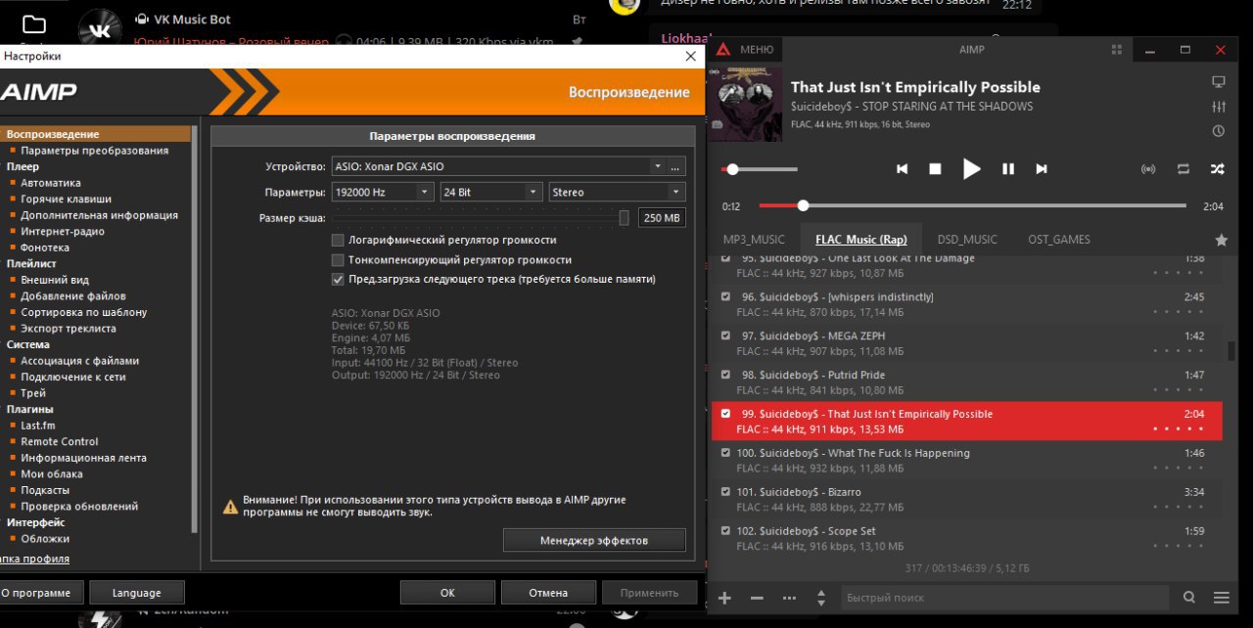Uncheck track 100 What The Fuck Is Happening
Viewport: 1253px width, 628px height.
tap(725, 453)
